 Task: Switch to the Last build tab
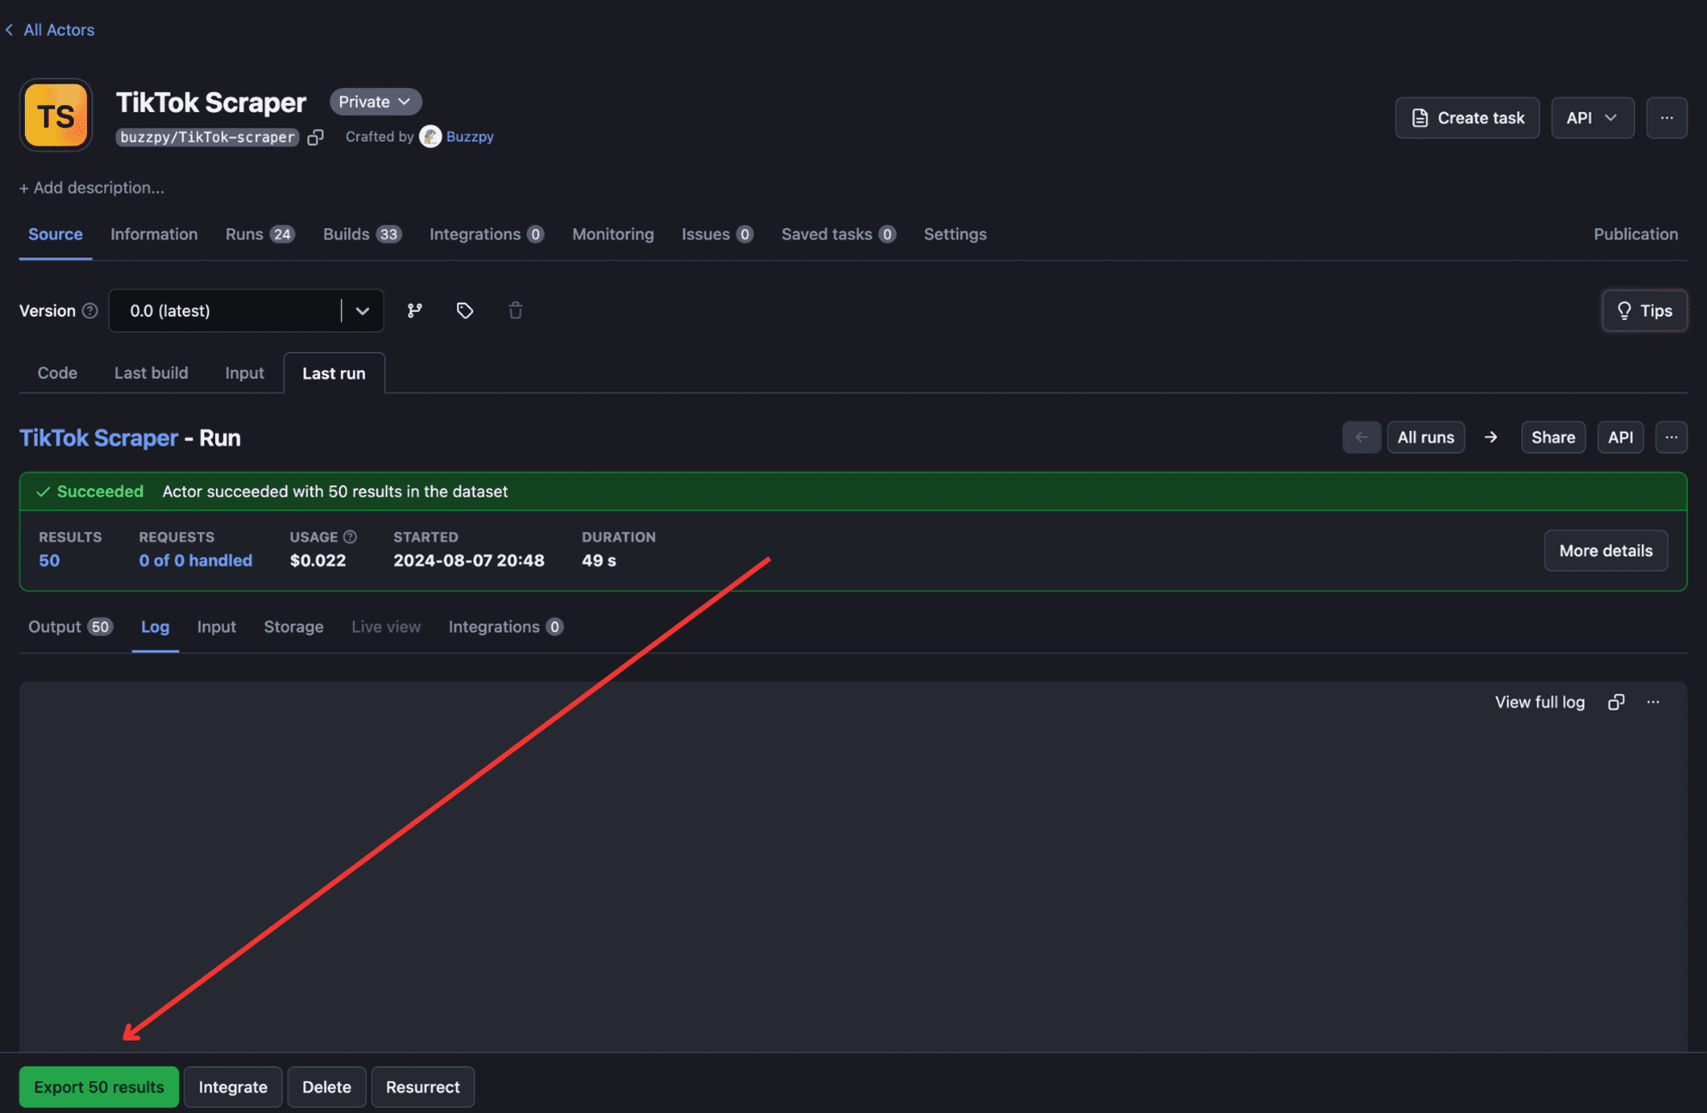point(151,373)
